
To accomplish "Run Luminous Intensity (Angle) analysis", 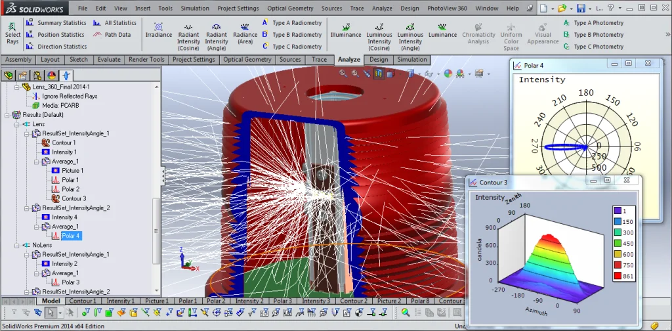I will (x=410, y=36).
